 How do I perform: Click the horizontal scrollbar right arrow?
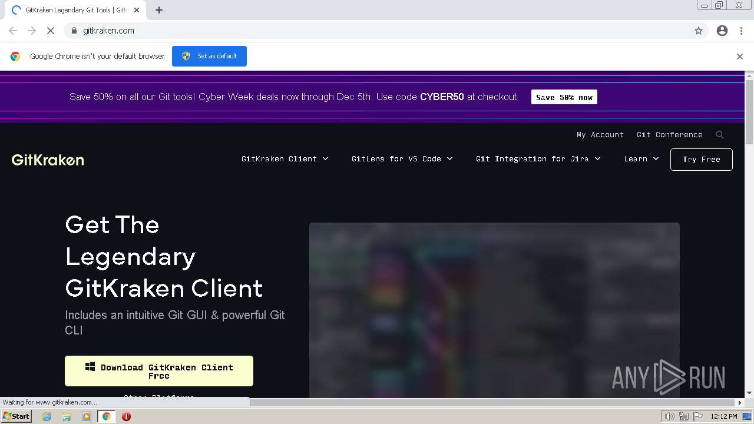740,403
